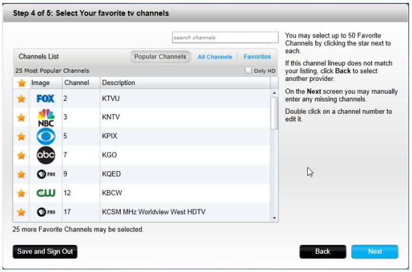
Task: Click the channel list scrollbar thumb
Action: click(274, 113)
